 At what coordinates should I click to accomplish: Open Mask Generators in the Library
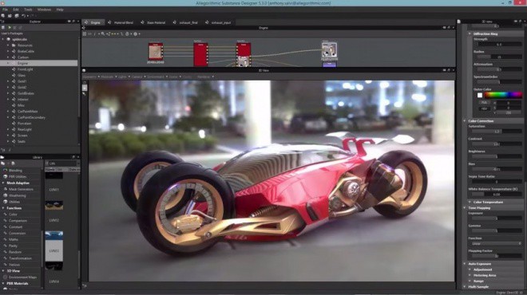point(21,189)
